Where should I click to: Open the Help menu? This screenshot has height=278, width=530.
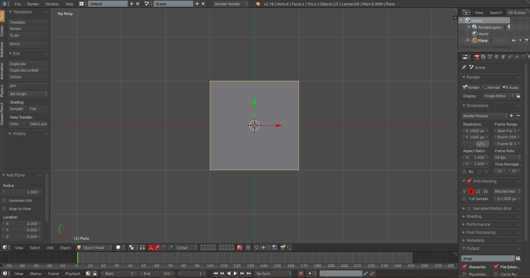pos(69,4)
